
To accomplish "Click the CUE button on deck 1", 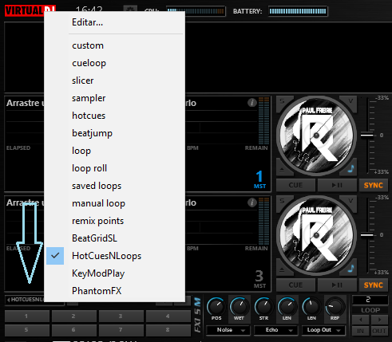I will click(295, 185).
